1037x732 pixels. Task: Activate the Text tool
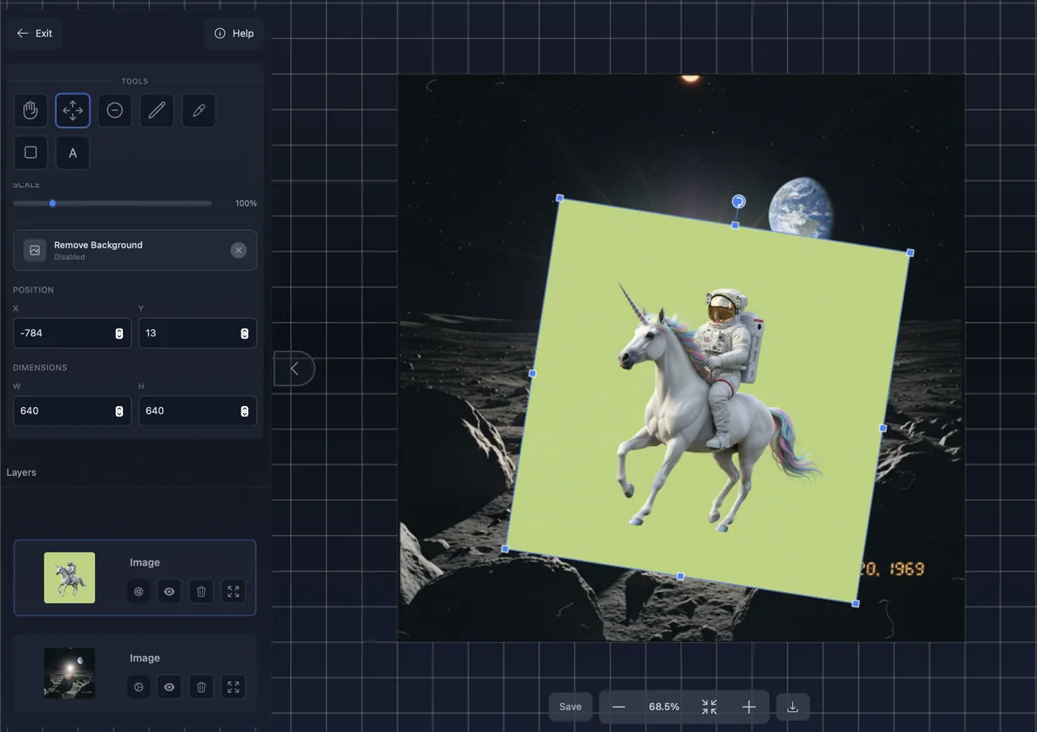pos(72,152)
